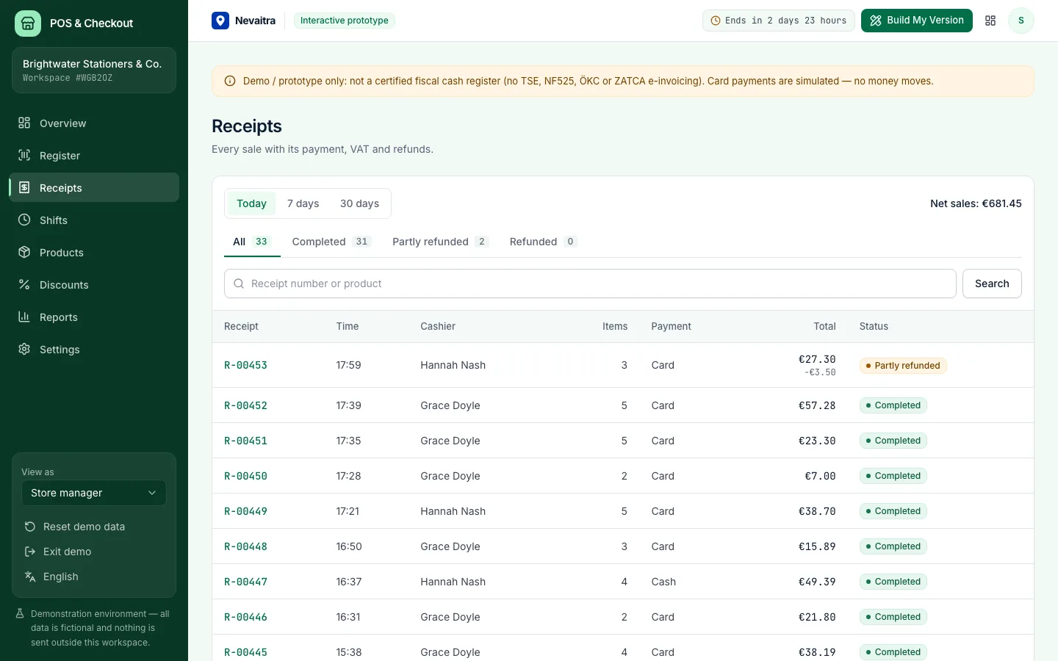Open Discounts from the sidebar
This screenshot has height=661, width=1058.
(x=94, y=284)
